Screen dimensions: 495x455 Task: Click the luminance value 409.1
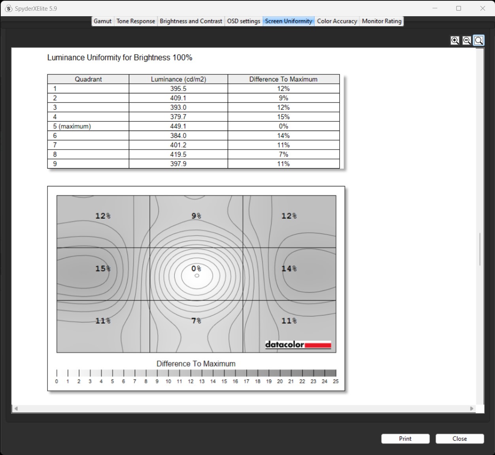coord(178,98)
